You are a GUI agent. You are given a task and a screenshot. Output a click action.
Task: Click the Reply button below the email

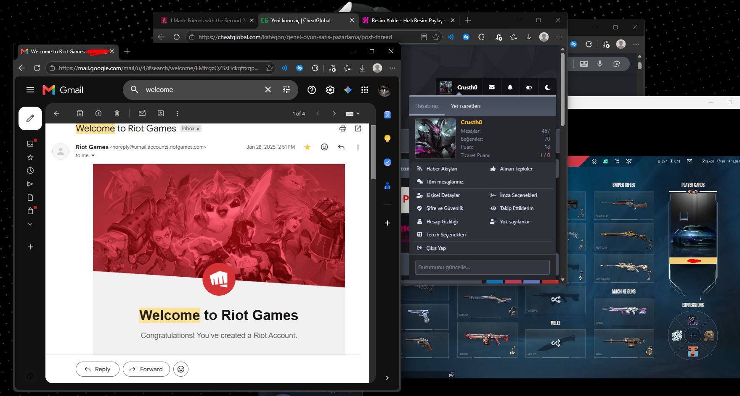tap(98, 369)
